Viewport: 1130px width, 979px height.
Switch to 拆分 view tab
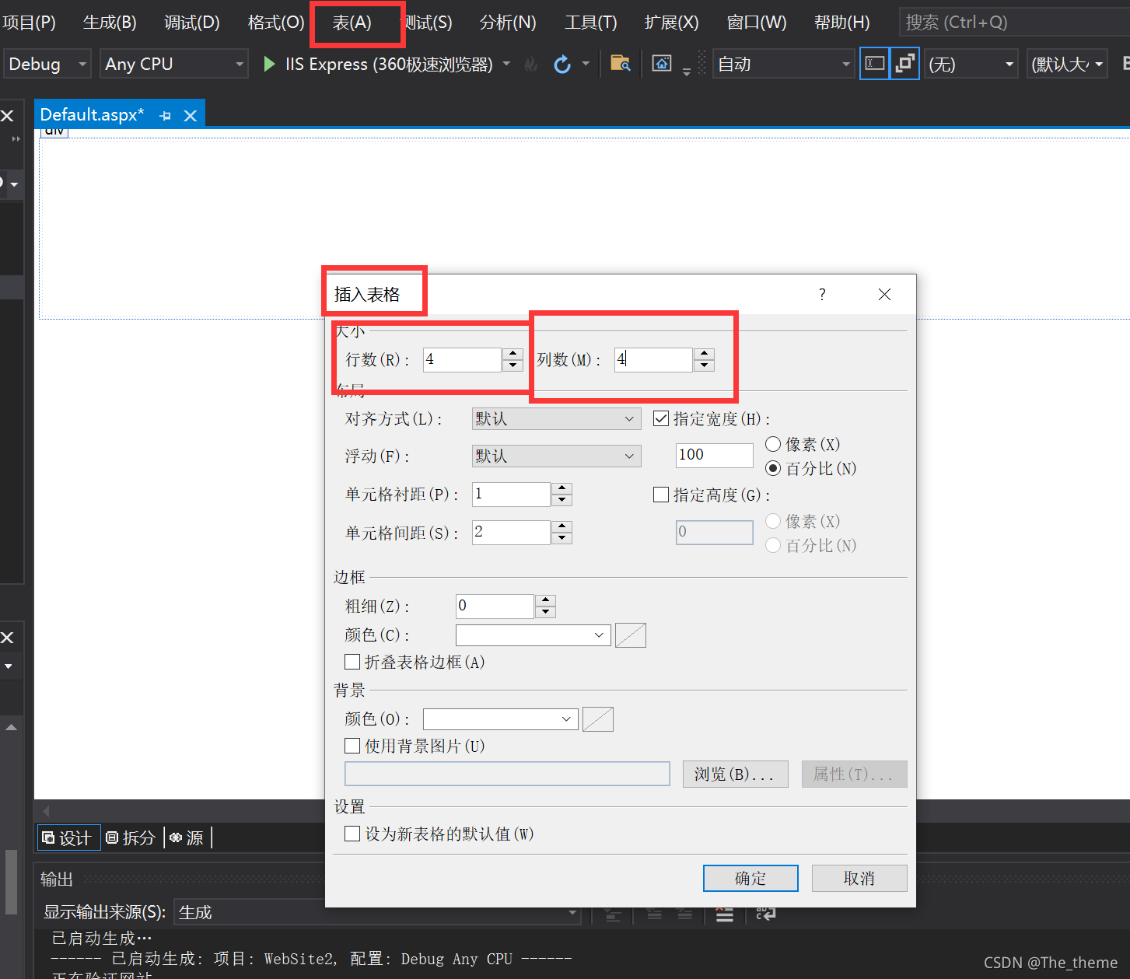pos(131,837)
